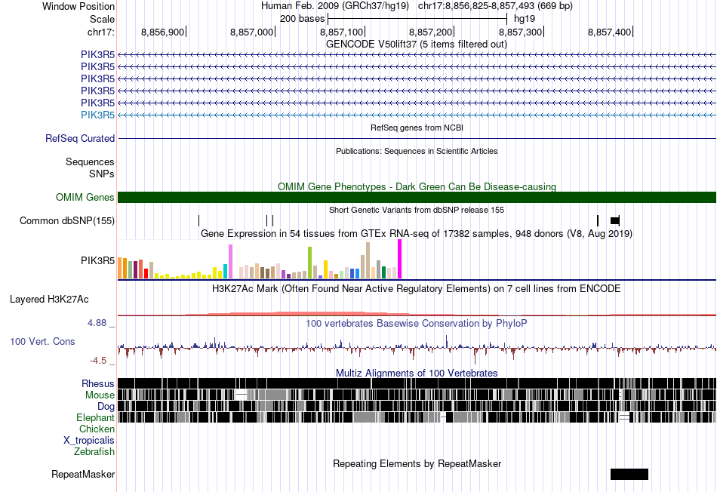Click PIK3R5 label beside GTEx expression bars

[97, 260]
